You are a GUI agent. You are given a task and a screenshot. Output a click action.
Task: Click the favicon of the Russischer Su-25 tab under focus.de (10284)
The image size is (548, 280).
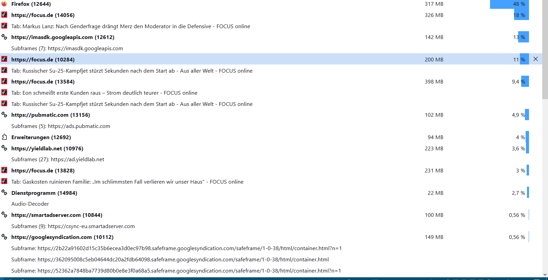click(4, 70)
